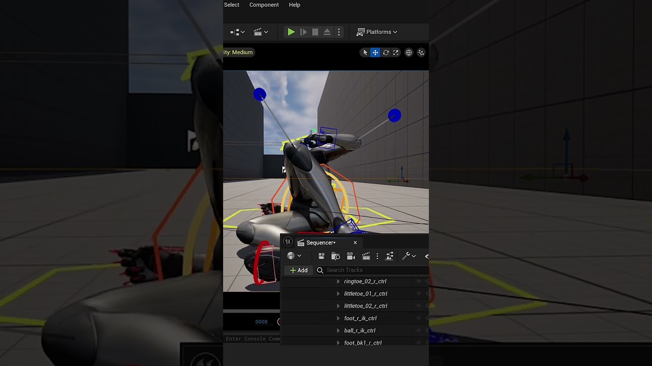The width and height of the screenshot is (652, 366).
Task: Click the Sequencer save sequence icon
Action: 321,256
